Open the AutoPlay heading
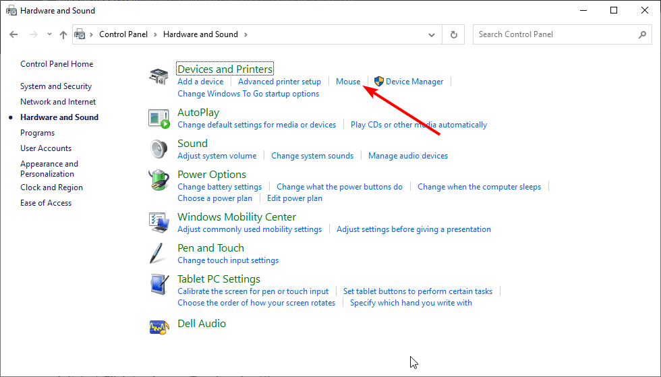The image size is (661, 377). pyautogui.click(x=198, y=113)
